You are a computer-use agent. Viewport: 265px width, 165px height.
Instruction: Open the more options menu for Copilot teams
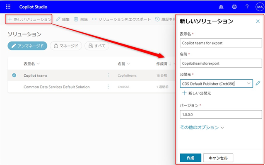click(108, 75)
